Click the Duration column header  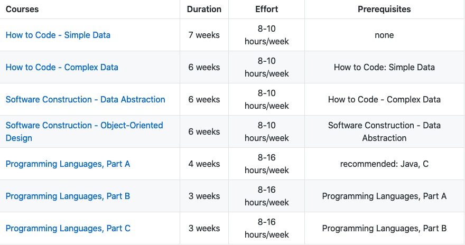click(204, 10)
